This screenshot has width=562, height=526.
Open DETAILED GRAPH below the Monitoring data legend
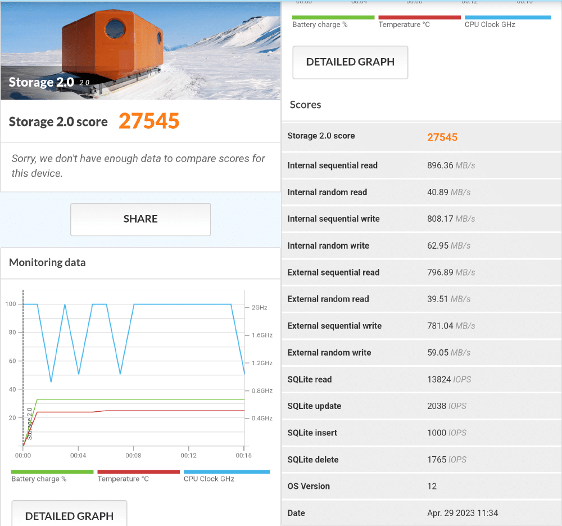tap(69, 515)
